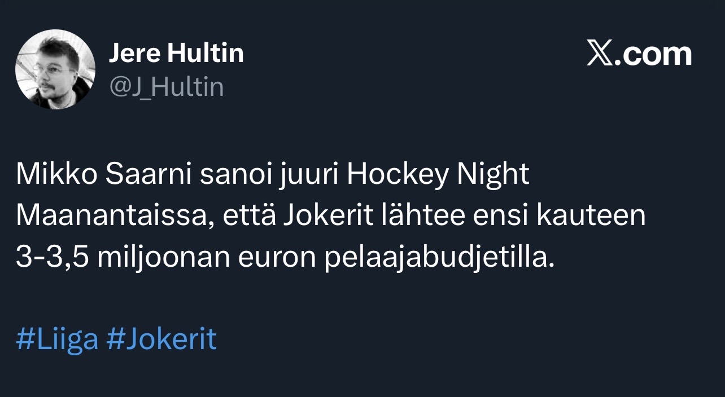Select the word "Maanantaissa," in the tweet
The image size is (725, 397).
[115, 217]
